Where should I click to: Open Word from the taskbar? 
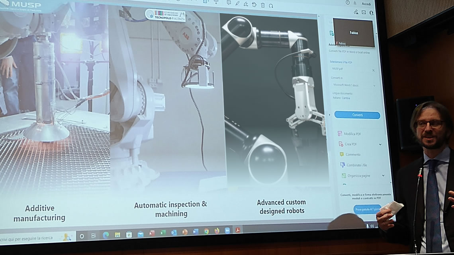[196, 231]
